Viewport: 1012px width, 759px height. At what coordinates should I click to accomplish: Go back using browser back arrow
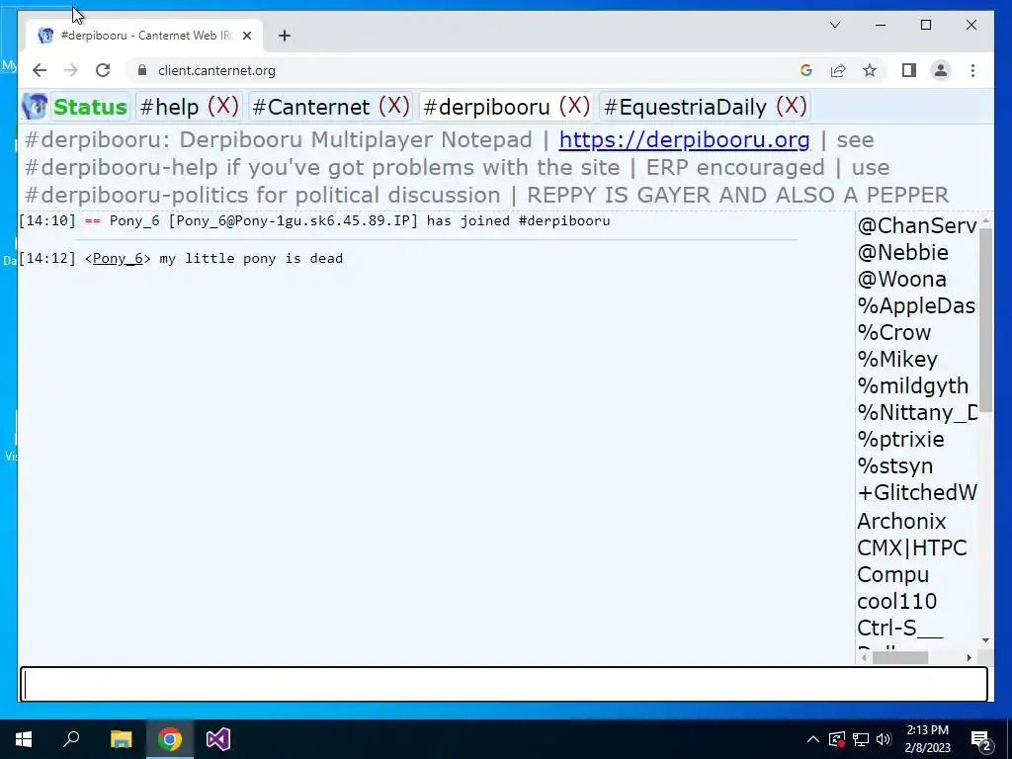click(40, 70)
